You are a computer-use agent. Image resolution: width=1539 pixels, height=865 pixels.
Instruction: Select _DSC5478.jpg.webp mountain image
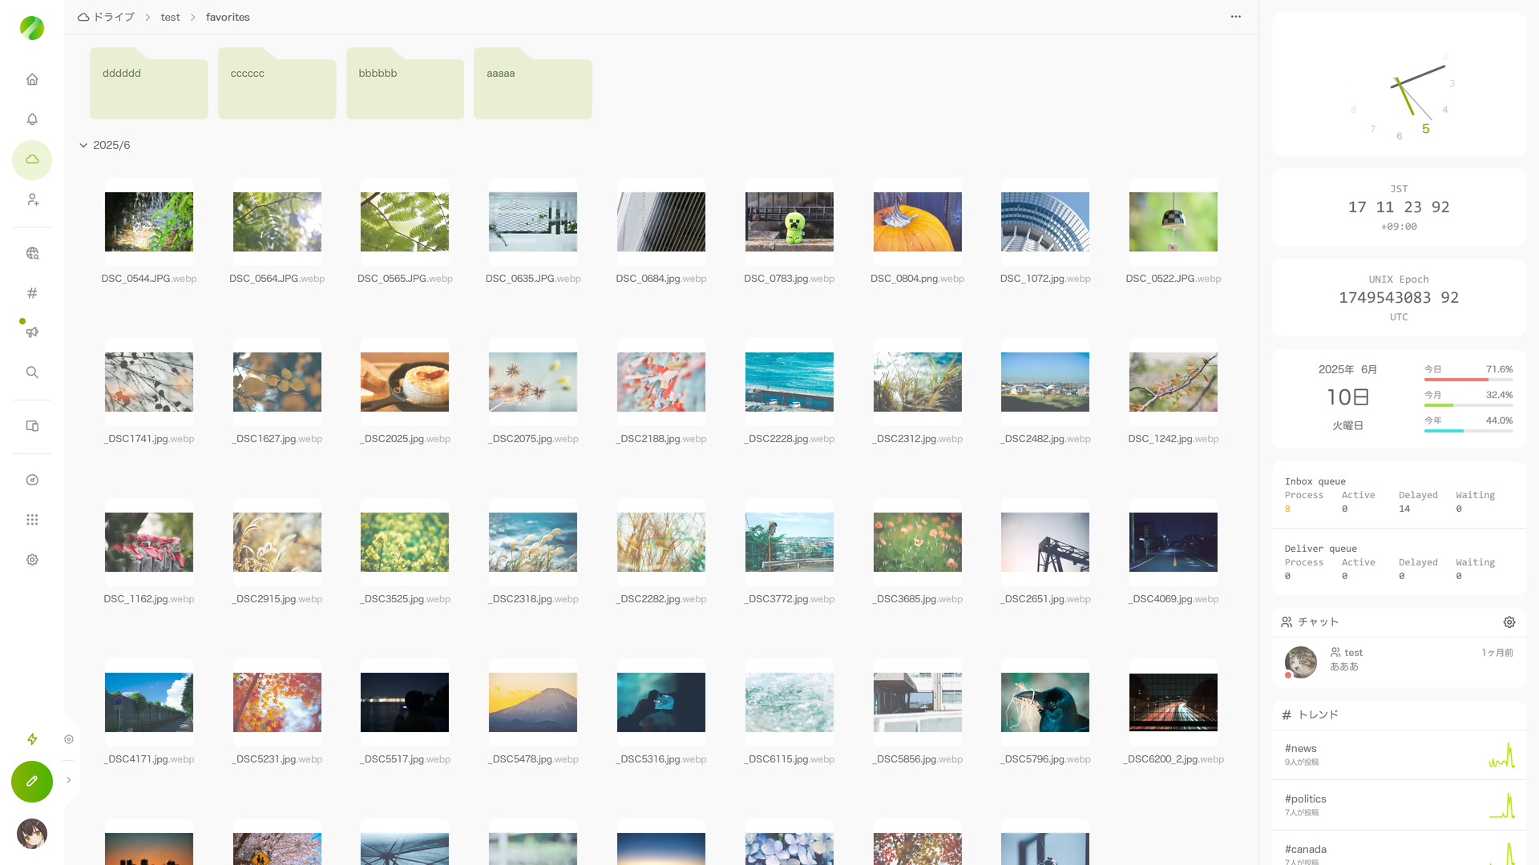click(x=533, y=702)
